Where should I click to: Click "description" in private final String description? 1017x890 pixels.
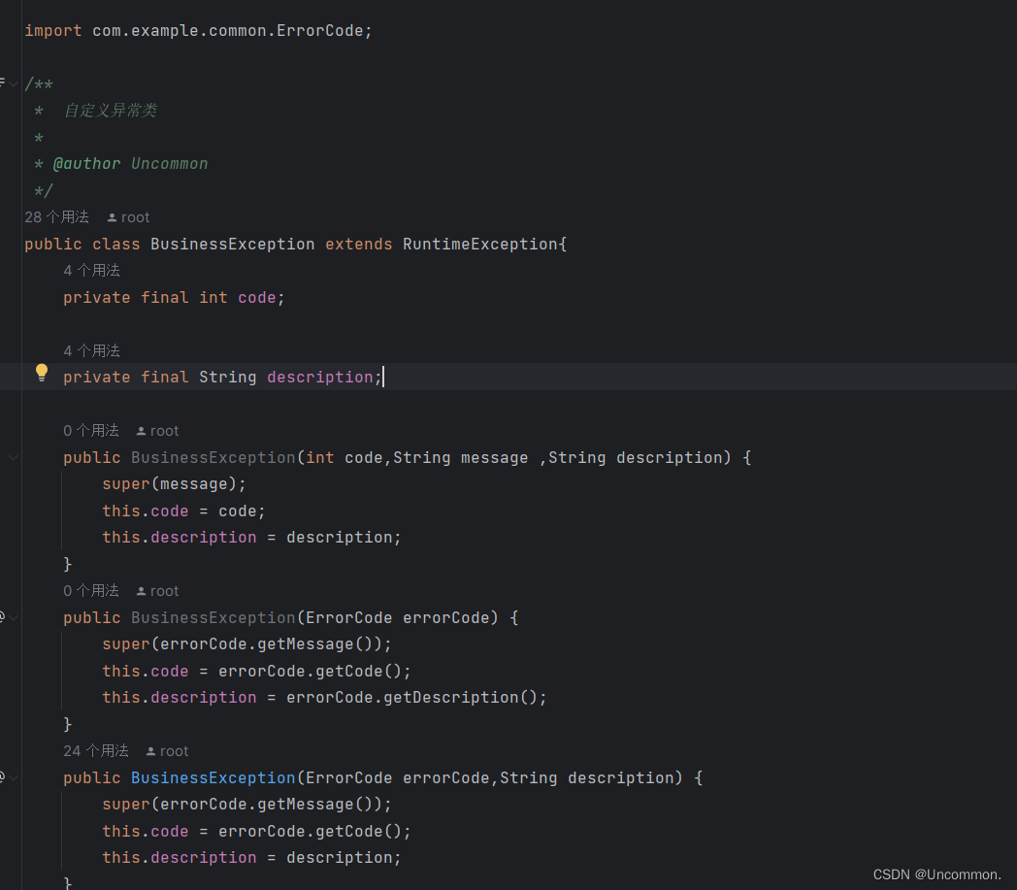(320, 377)
